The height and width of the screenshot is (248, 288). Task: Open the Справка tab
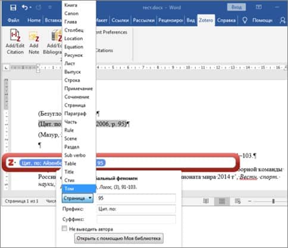point(226,20)
